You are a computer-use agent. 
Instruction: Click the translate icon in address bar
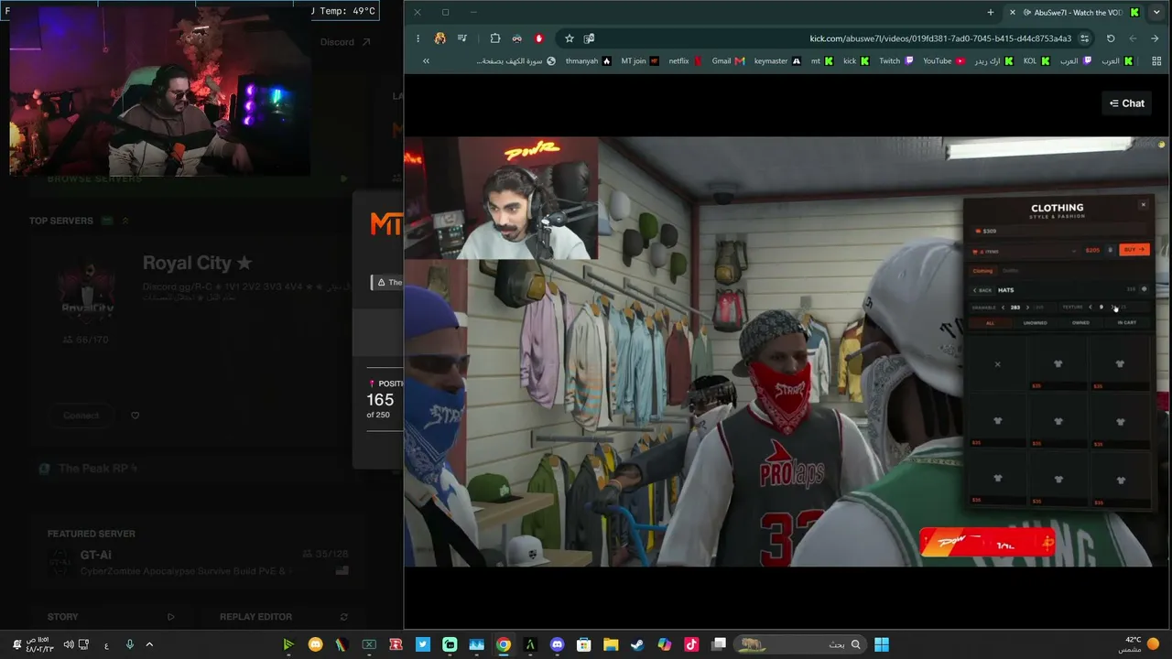589,38
